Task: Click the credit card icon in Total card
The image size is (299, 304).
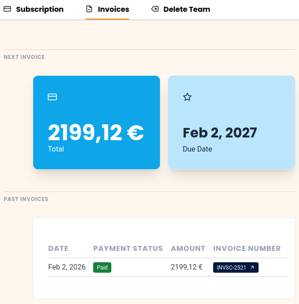Action: tap(52, 97)
